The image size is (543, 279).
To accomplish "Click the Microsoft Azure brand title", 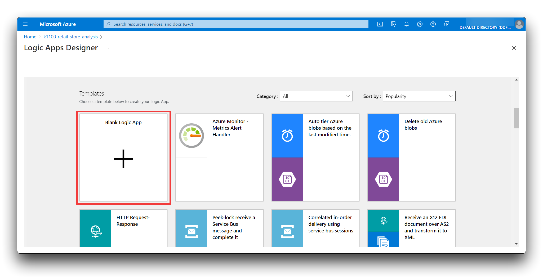I will pyautogui.click(x=58, y=24).
